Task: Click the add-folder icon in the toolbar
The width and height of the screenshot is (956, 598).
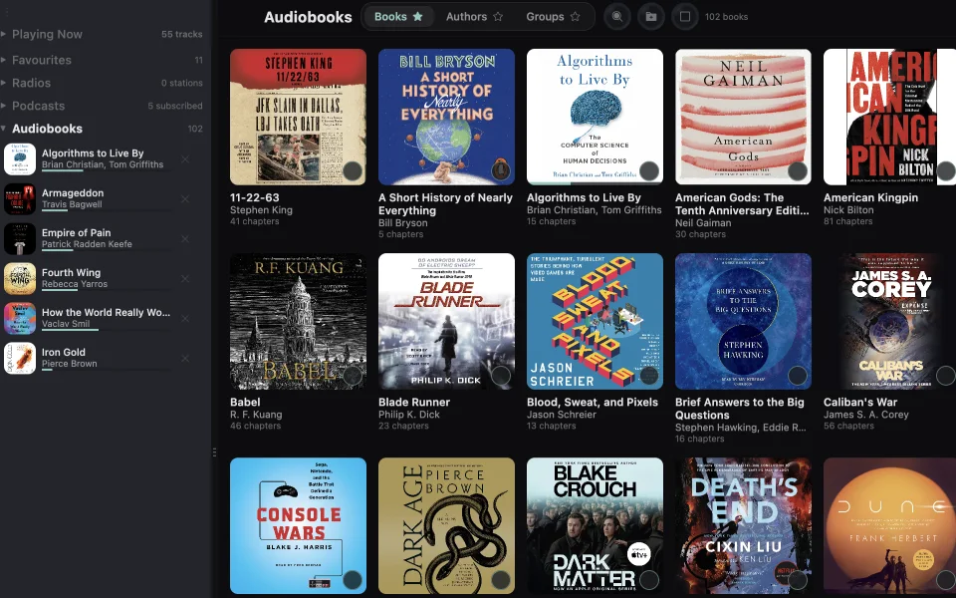Action: click(651, 17)
